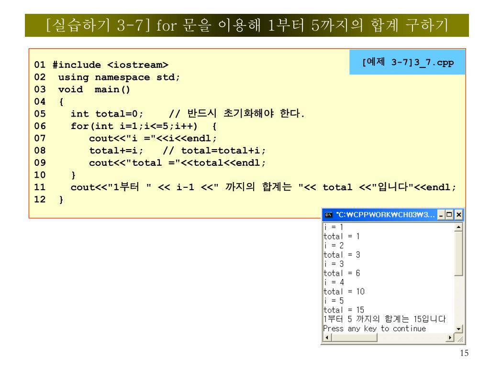
Task: Click code line 11 with '까지의 합계는'
Action: [263, 187]
